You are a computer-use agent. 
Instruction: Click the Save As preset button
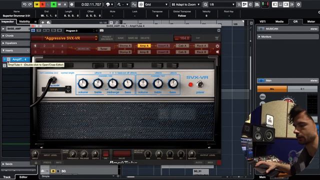[132, 38]
